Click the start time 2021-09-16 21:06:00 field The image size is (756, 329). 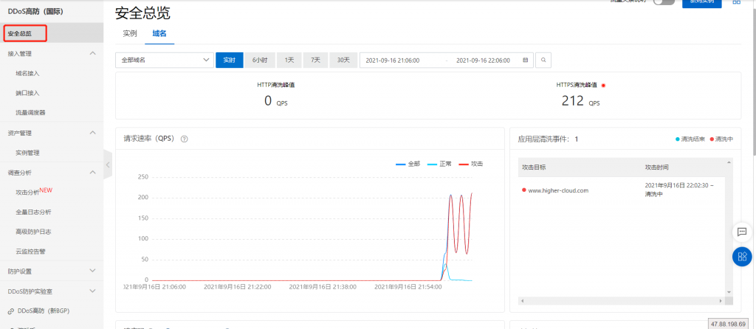(393, 60)
